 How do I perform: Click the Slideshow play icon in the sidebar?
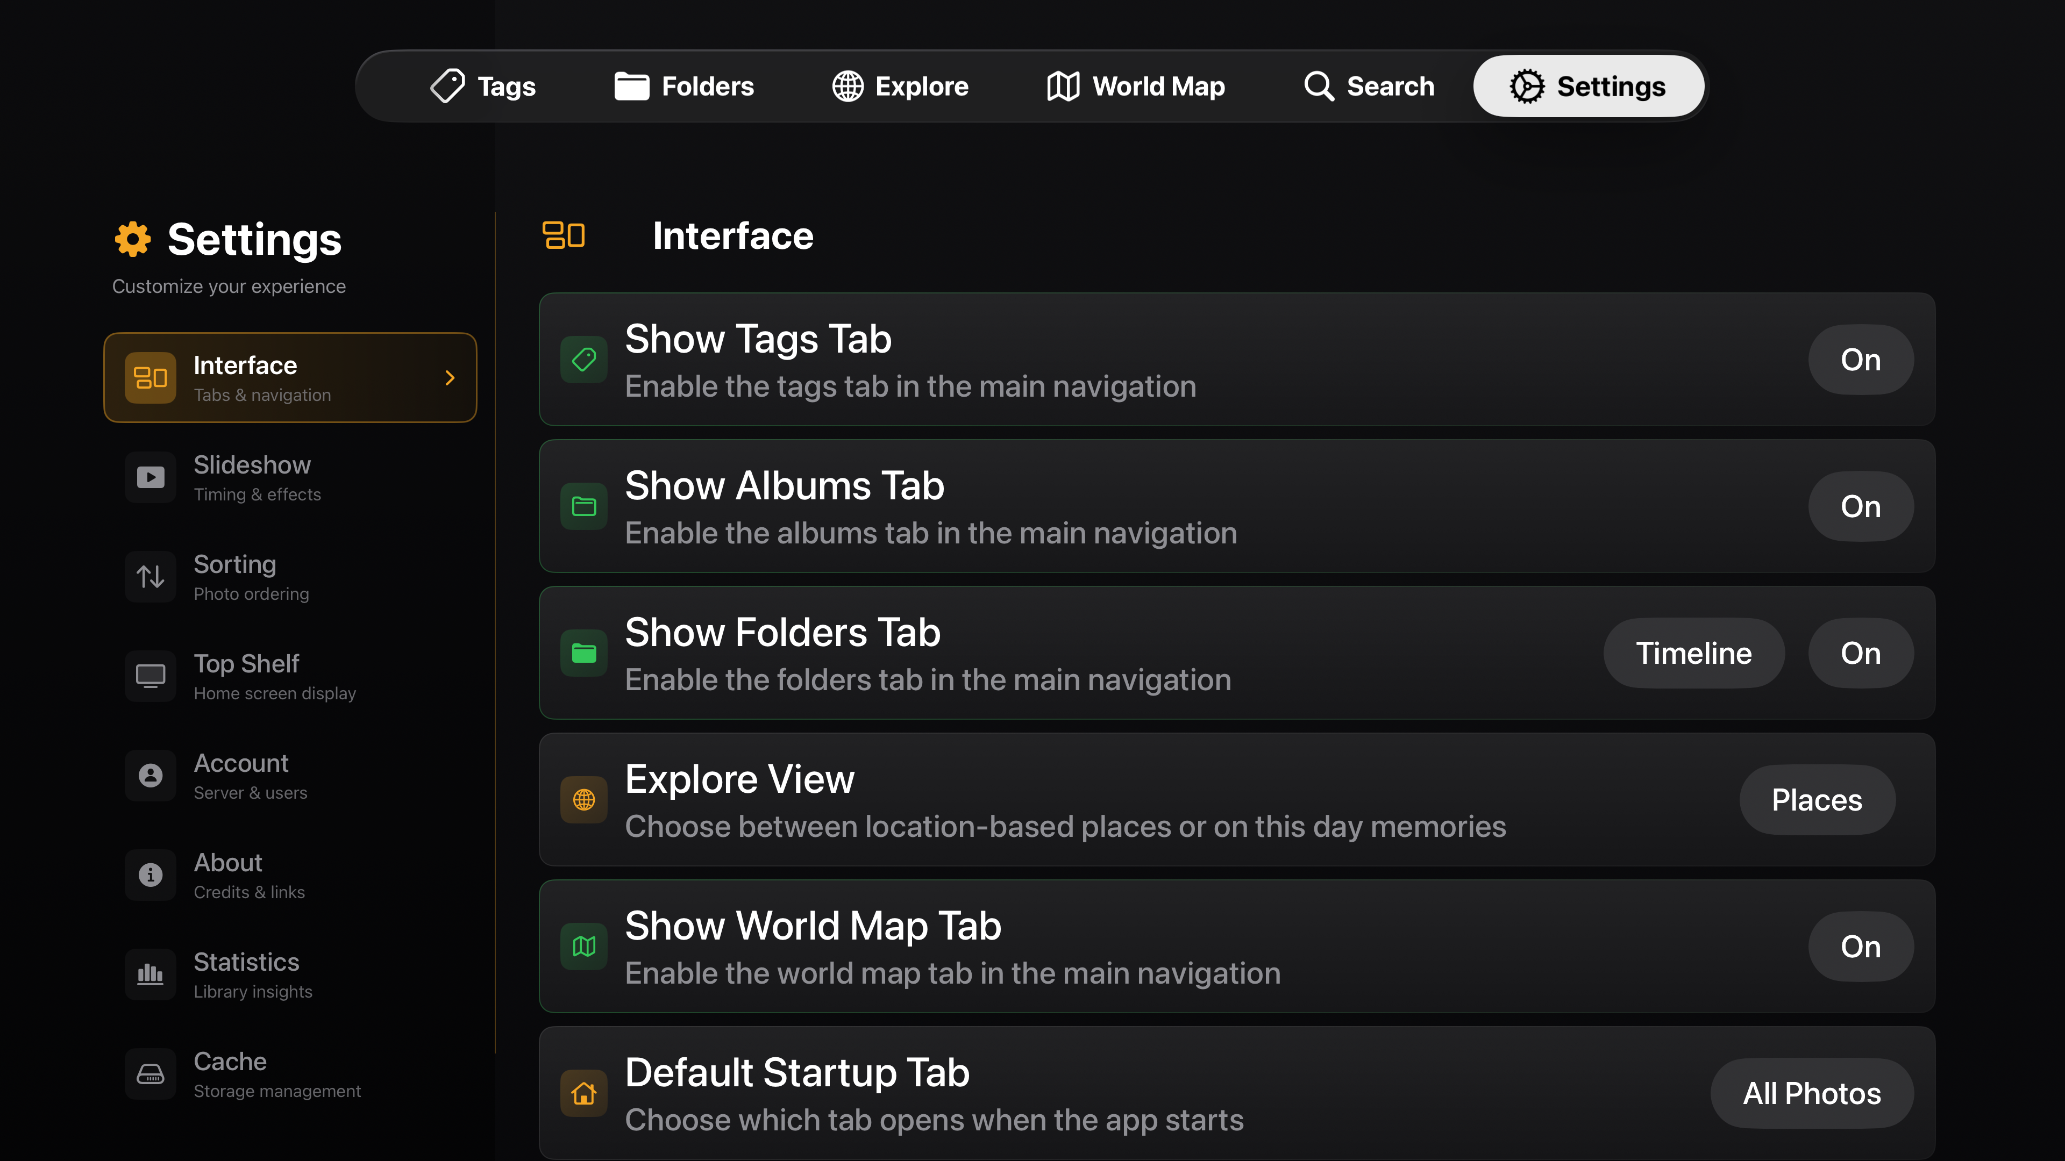(150, 477)
